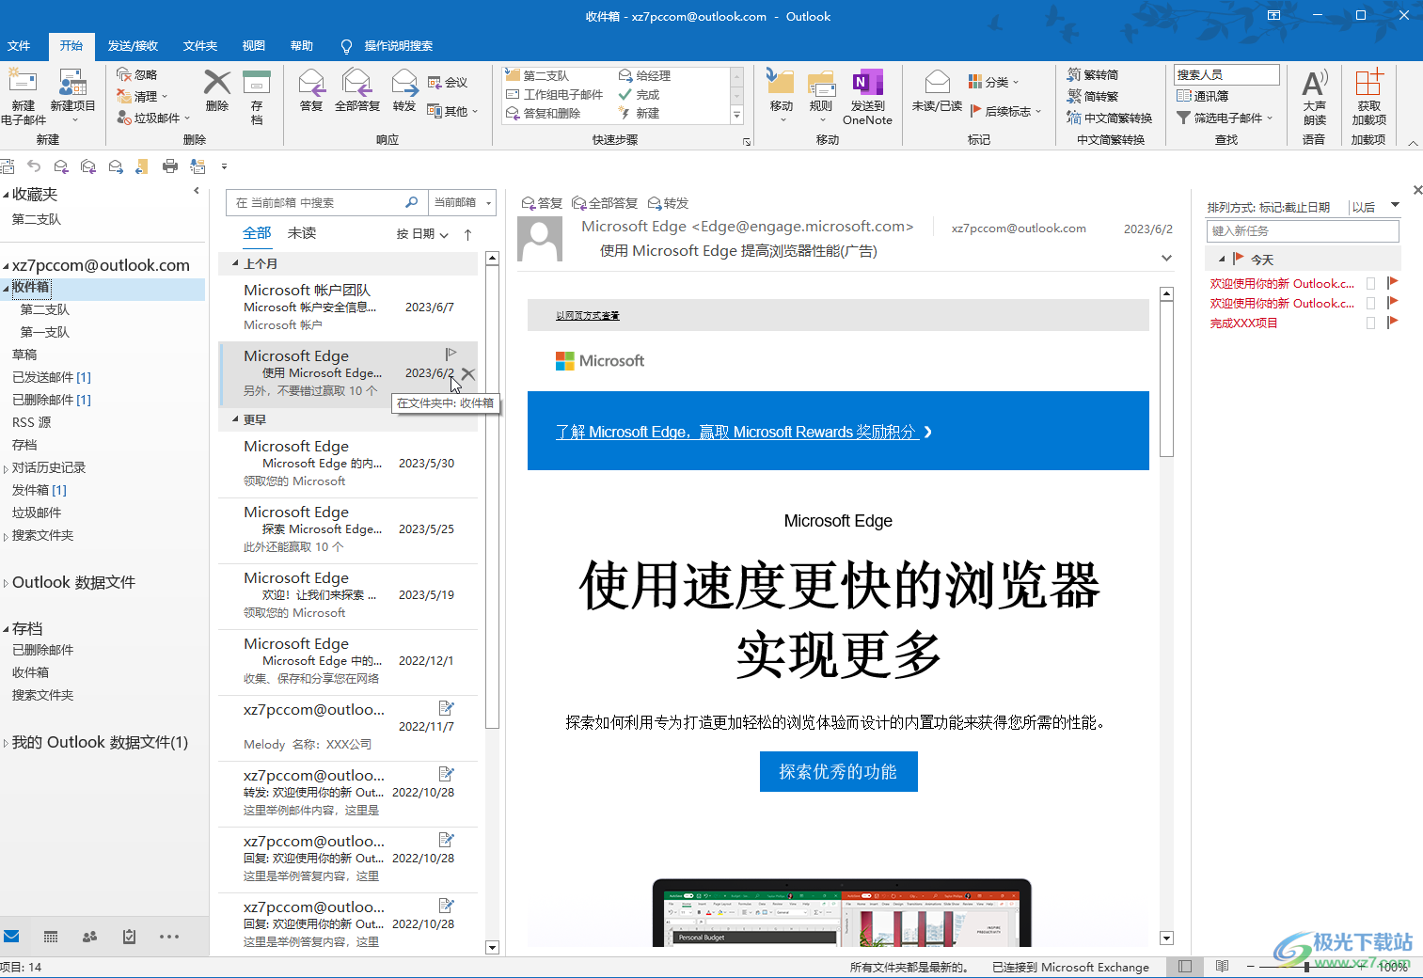Toggle flag for 完成XXX项目 task

click(1393, 323)
